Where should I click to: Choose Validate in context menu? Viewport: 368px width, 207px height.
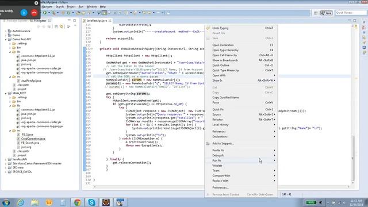click(x=241, y=166)
